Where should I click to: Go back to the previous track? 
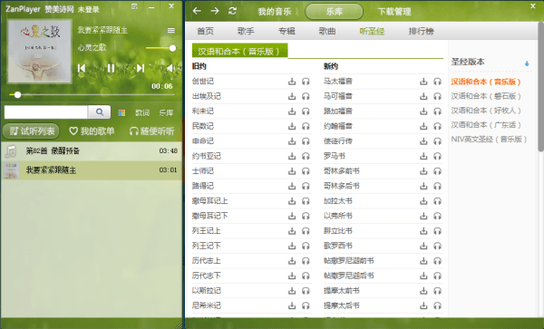(x=82, y=68)
